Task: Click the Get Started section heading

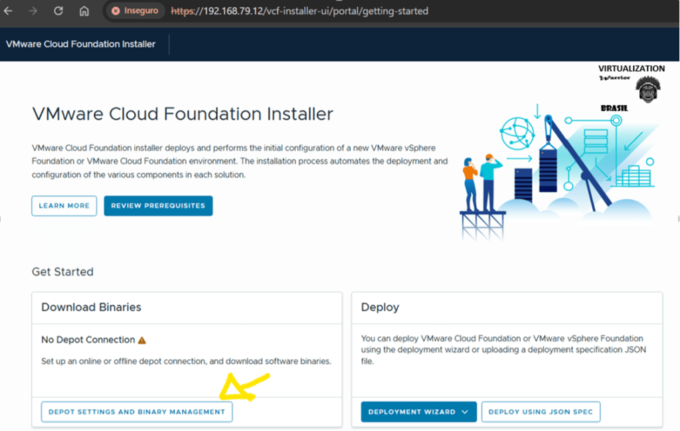Action: pos(62,272)
